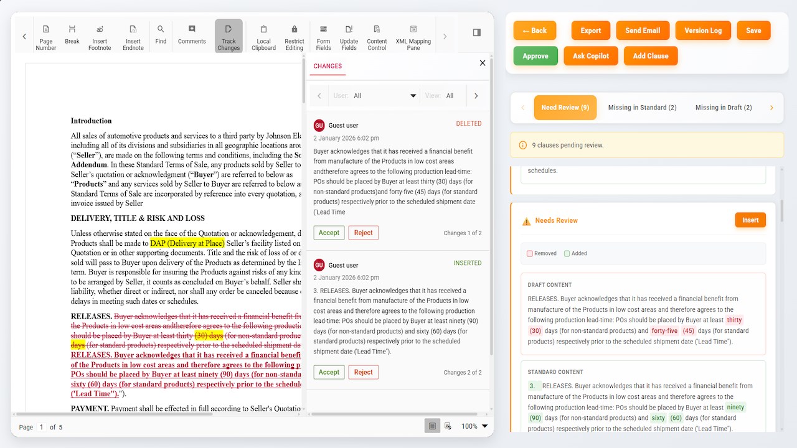Open the XML Mapping Pane

[x=413, y=37]
